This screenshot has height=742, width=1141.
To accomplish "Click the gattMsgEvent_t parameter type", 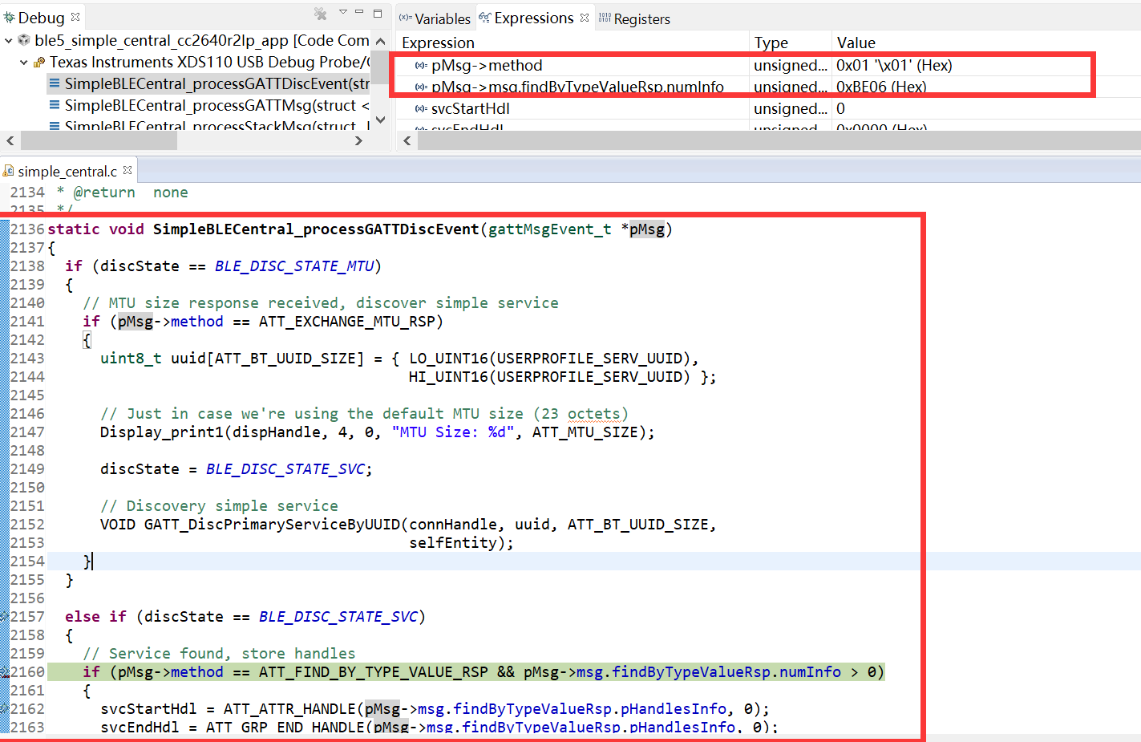I will point(550,229).
